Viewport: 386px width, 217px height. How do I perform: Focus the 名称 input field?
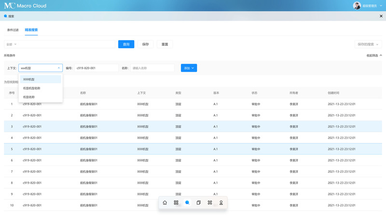pos(152,68)
